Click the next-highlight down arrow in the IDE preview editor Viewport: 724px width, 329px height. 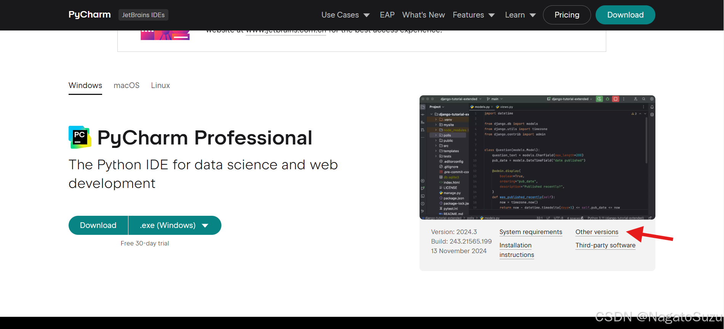[x=645, y=114]
